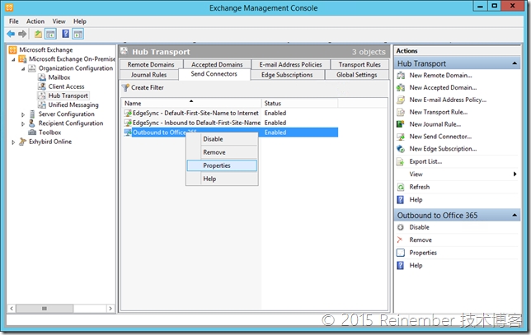Sort by the Status column header
This screenshot has width=531, height=335.
299,103
